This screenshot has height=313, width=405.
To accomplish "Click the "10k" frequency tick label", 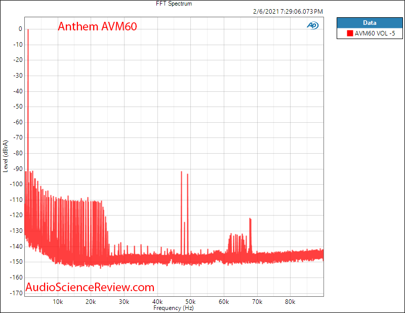I will (x=58, y=302).
